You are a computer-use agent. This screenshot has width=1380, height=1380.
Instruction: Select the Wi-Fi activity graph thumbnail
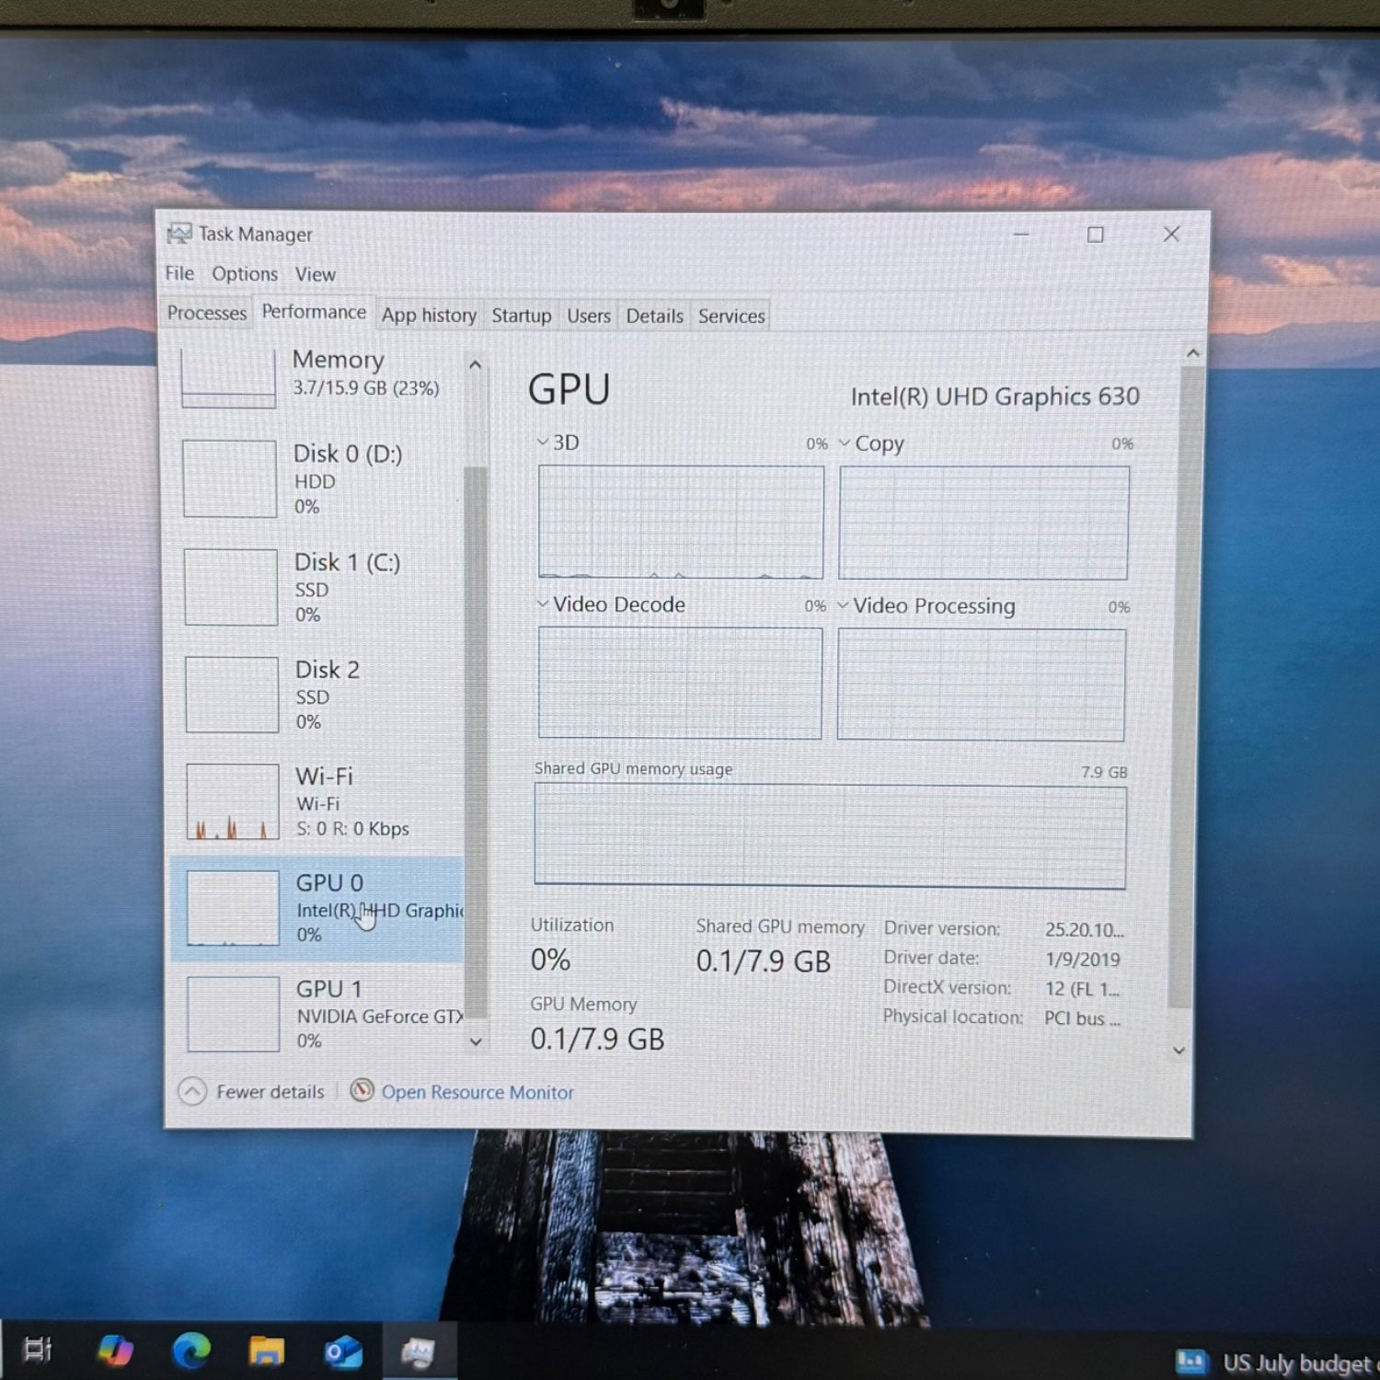pos(233,801)
